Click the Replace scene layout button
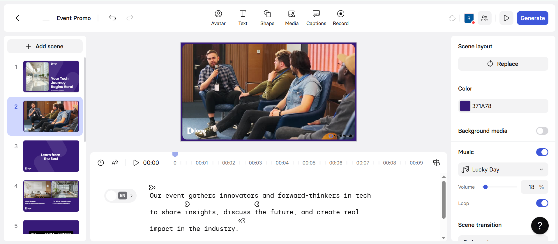 pyautogui.click(x=503, y=64)
